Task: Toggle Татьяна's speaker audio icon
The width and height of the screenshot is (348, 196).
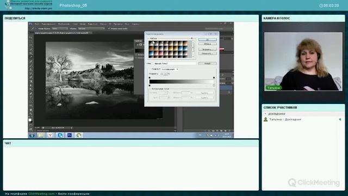Action: pos(340,120)
